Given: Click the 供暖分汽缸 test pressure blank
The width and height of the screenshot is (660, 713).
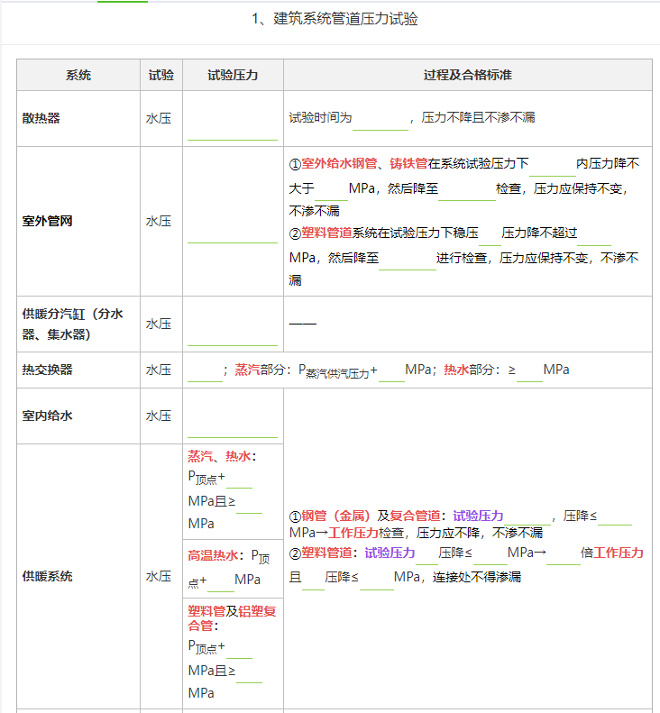Looking at the screenshot, I should [233, 335].
